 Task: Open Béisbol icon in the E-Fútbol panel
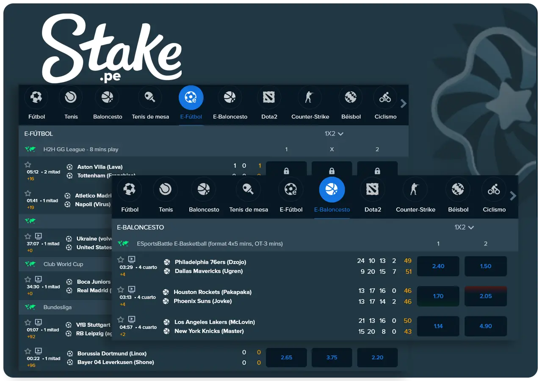click(x=351, y=98)
